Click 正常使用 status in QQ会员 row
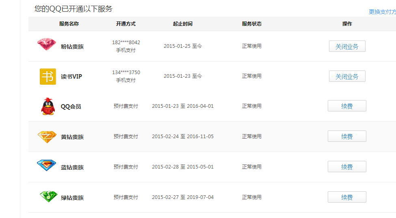 point(251,106)
